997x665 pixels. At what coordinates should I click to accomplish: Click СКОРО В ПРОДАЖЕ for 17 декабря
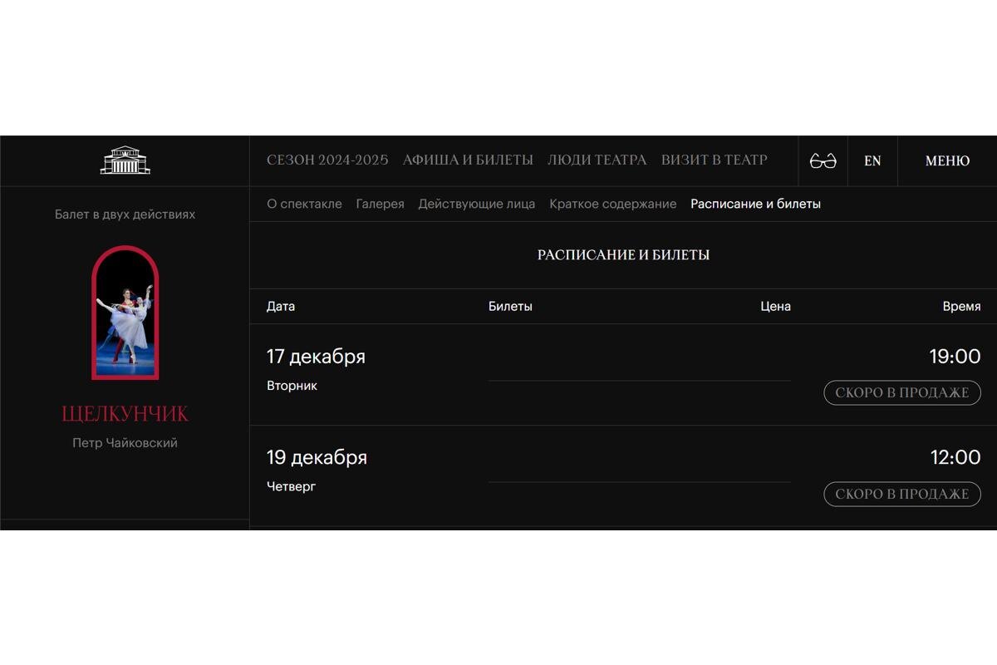tap(902, 393)
